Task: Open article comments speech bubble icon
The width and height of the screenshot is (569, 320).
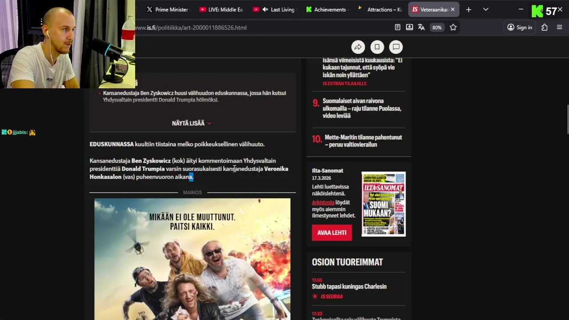Action: [x=396, y=47]
